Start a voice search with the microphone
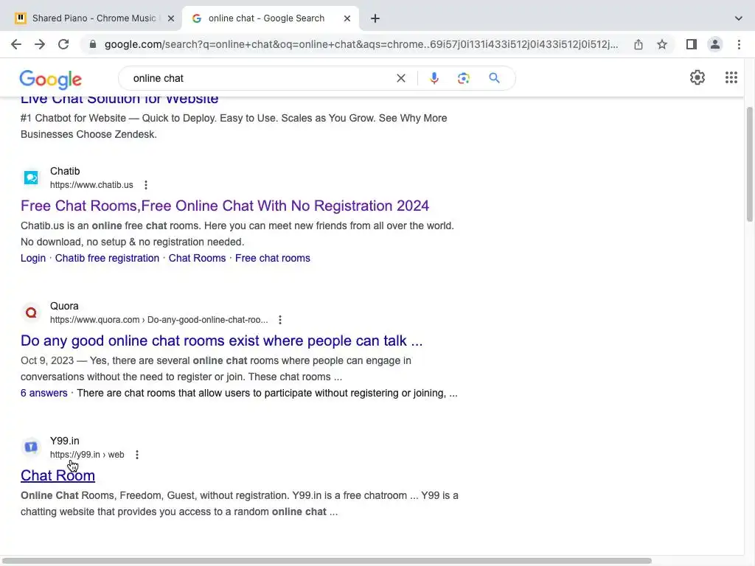 click(434, 78)
